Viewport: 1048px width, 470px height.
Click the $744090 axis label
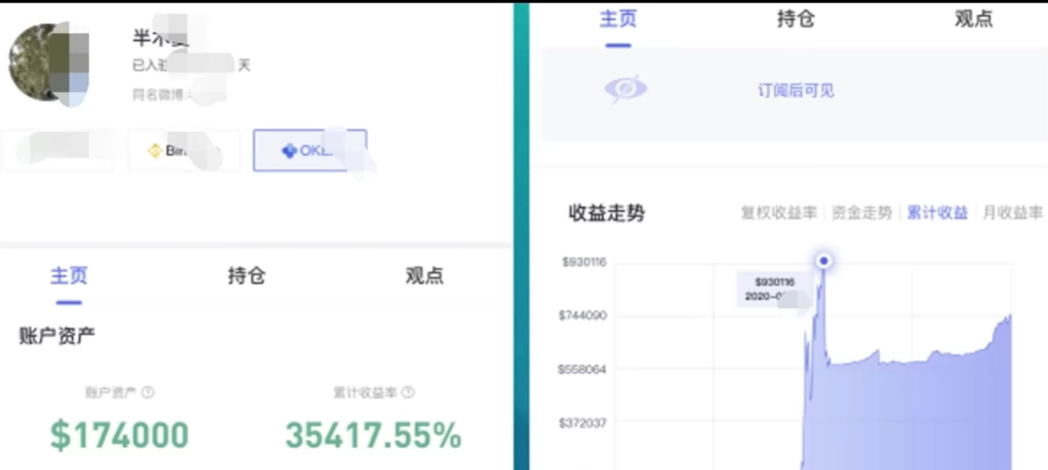click(582, 316)
